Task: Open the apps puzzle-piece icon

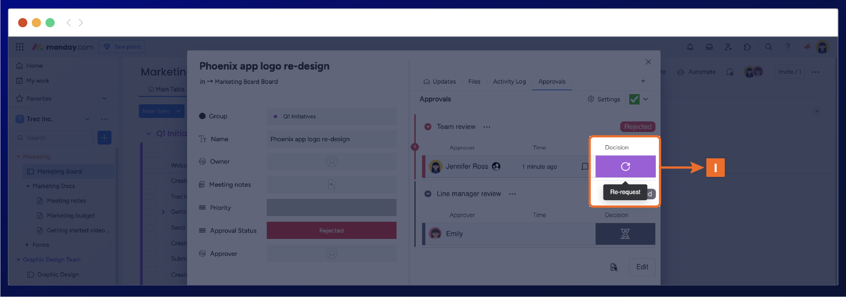Action: click(747, 47)
